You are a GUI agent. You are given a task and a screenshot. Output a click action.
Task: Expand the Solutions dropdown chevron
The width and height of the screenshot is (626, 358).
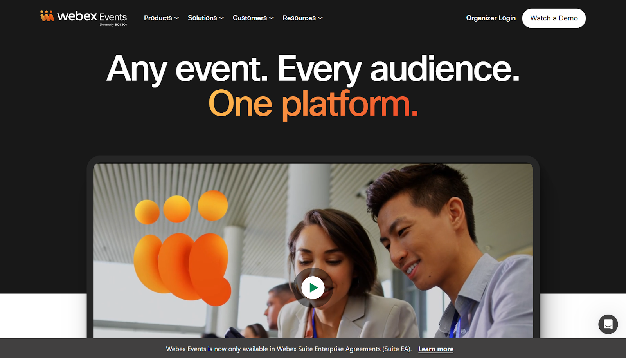coord(221,18)
